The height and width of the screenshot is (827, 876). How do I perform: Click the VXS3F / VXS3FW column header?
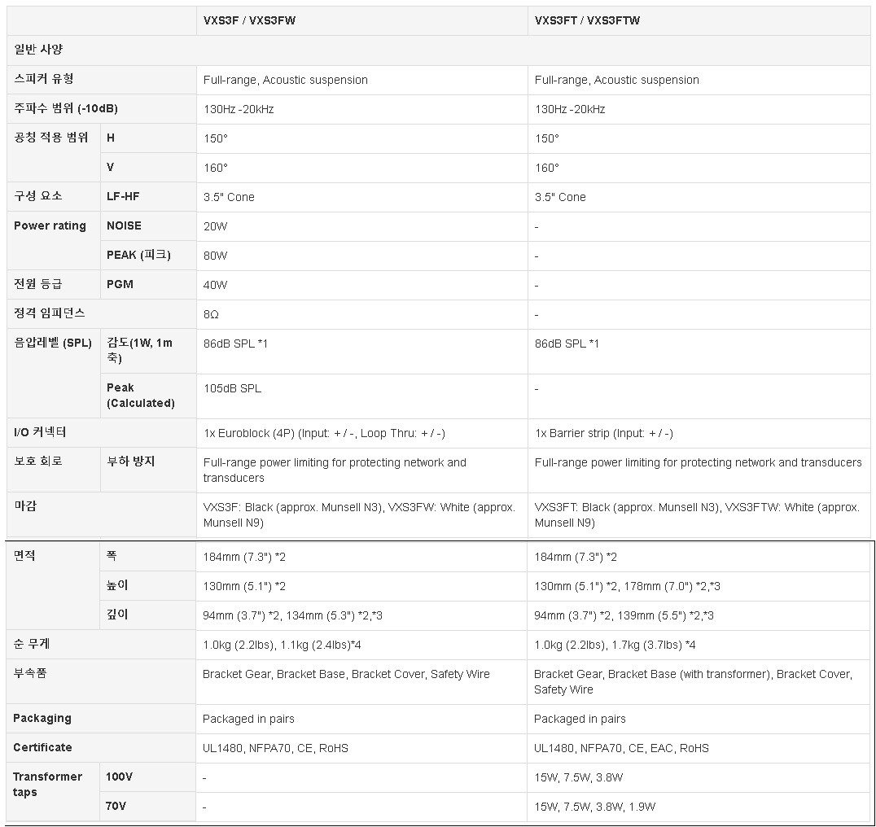[249, 20]
